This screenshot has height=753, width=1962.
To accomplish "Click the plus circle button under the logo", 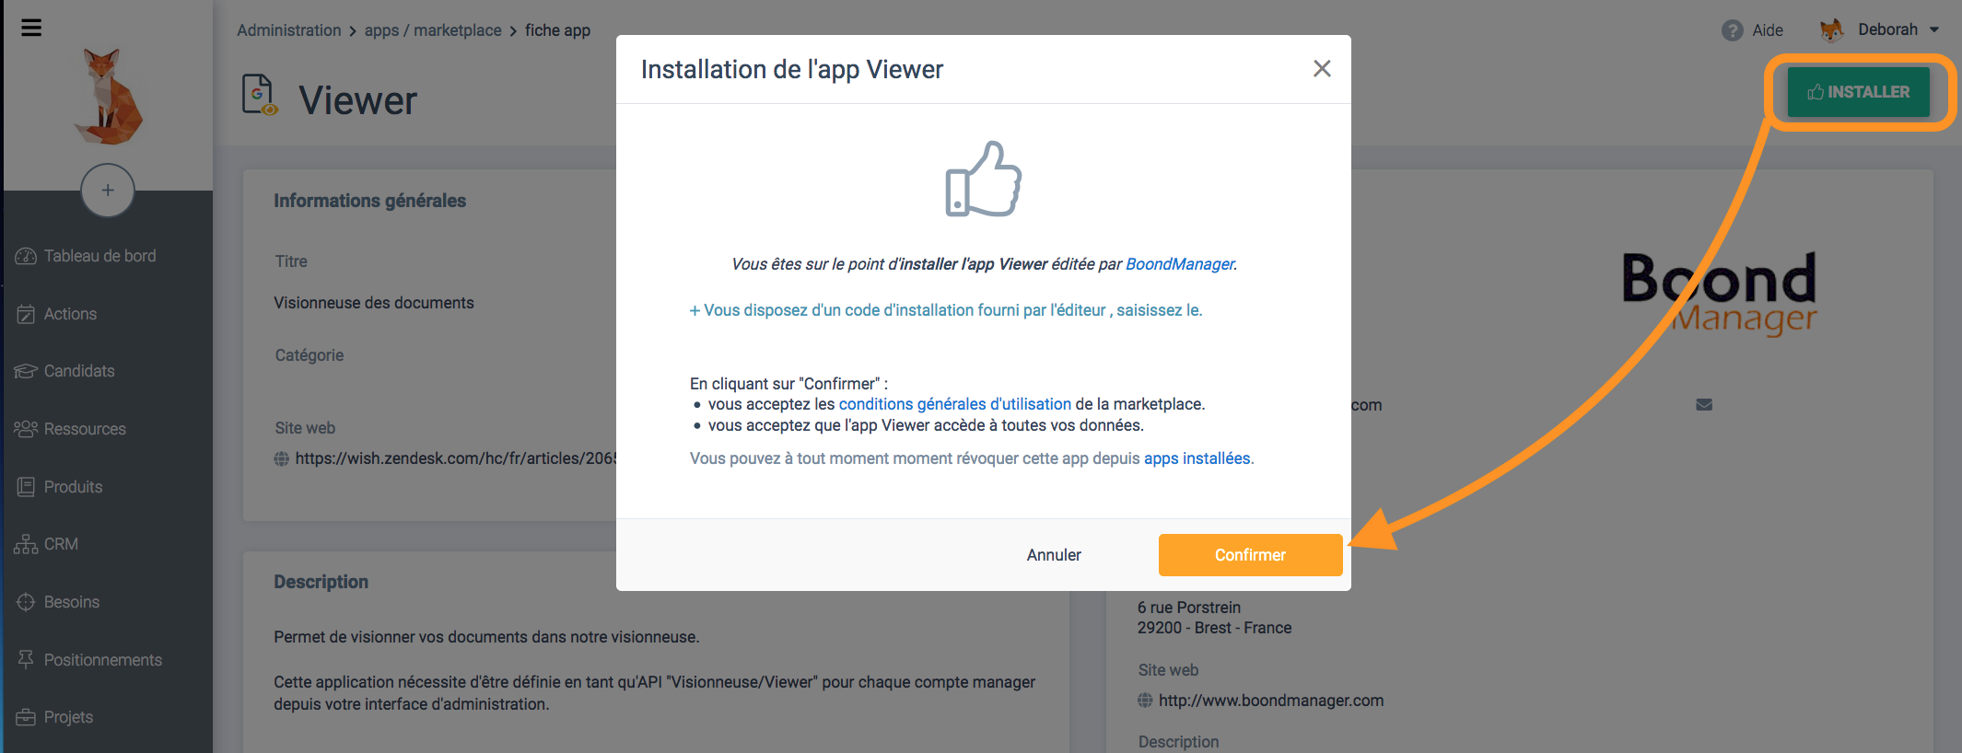I will click(108, 191).
